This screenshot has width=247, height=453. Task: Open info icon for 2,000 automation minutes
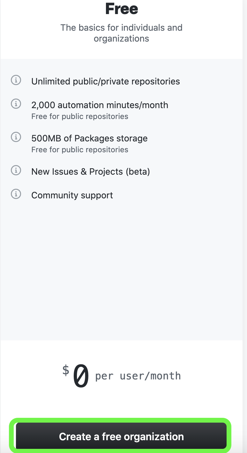pos(16,104)
